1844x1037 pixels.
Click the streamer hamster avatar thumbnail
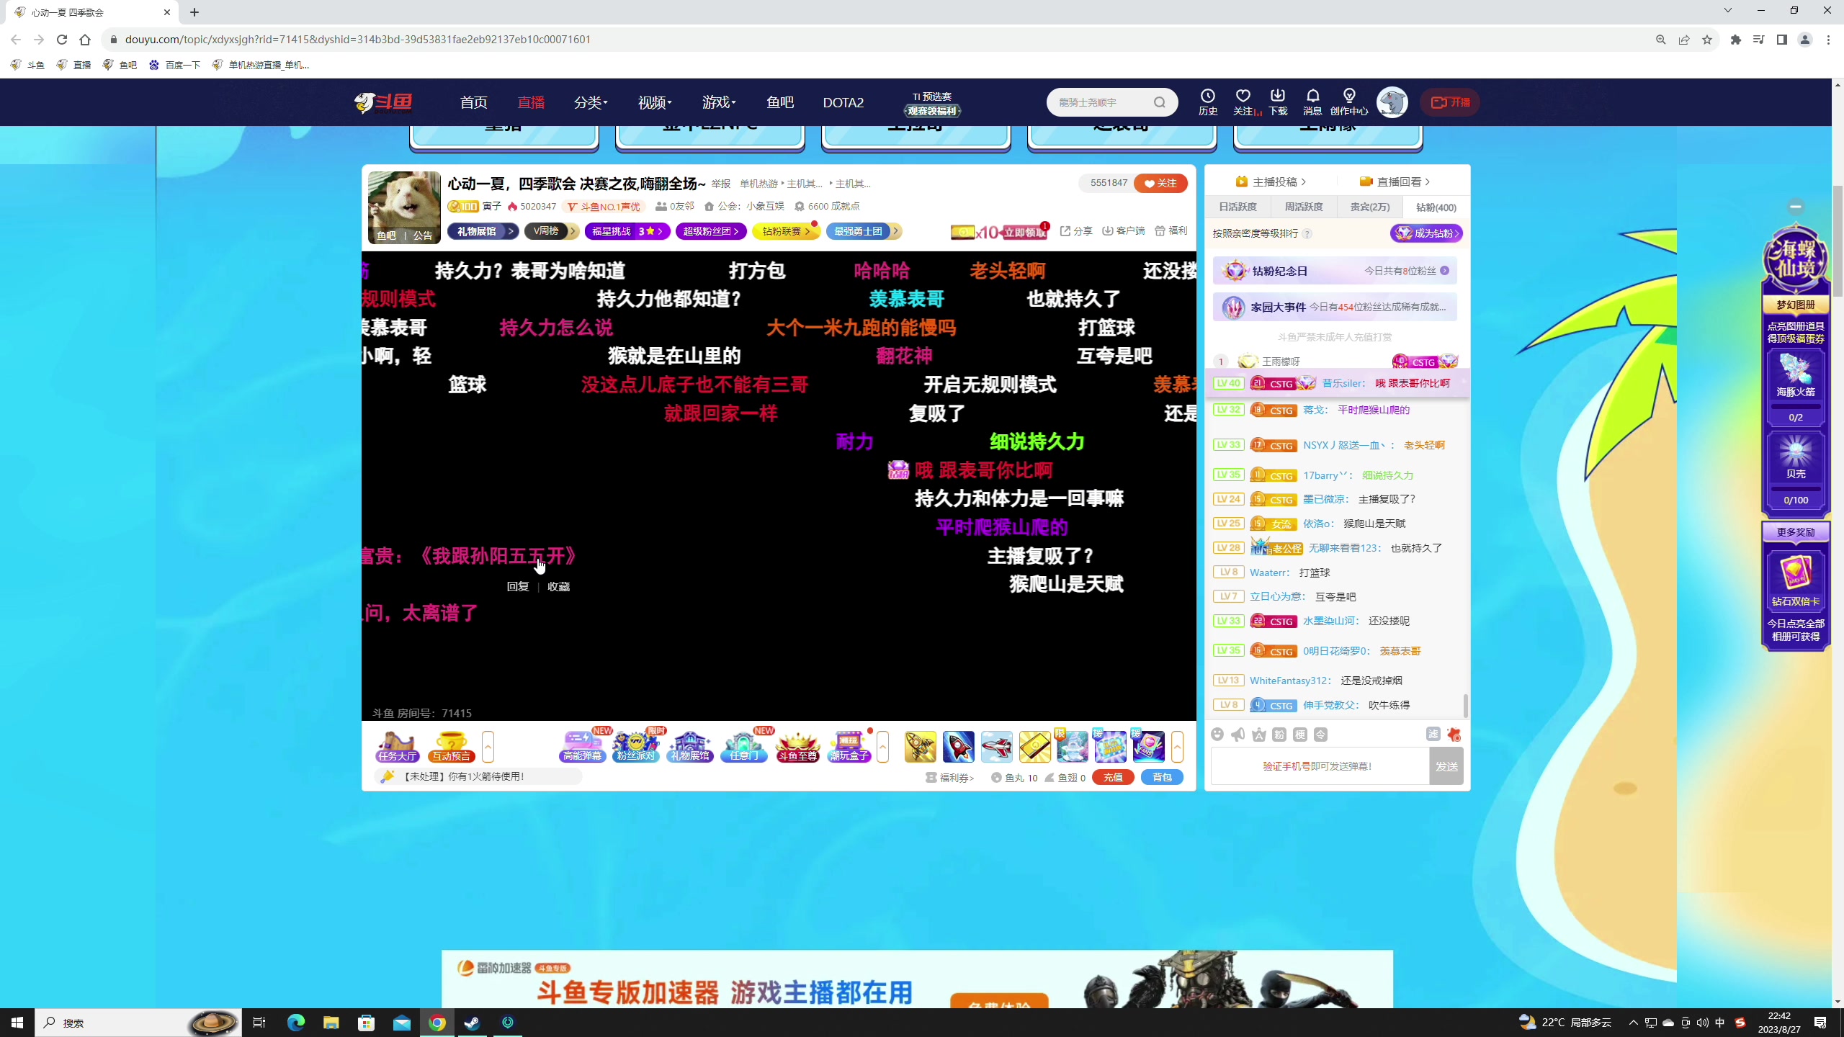(x=404, y=207)
